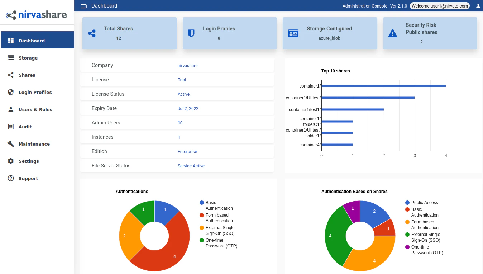Viewport: 483px width, 274px height.
Task: Click the Support question mark icon
Action: point(11,178)
